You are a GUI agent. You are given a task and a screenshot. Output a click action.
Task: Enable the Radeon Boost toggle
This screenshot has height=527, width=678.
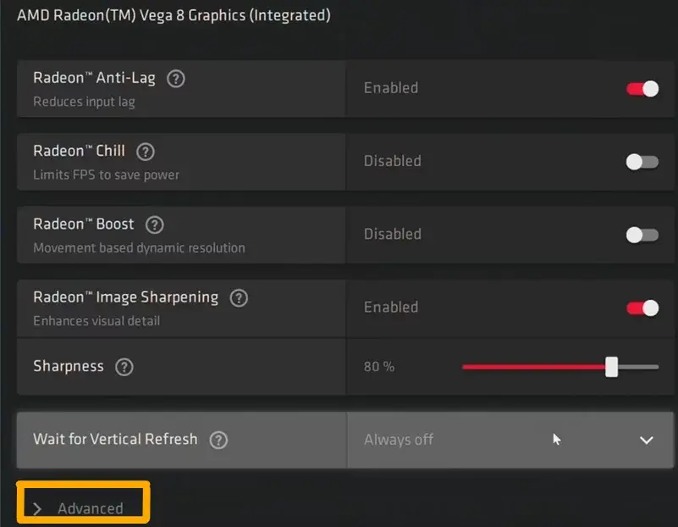click(x=642, y=235)
